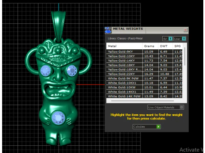
Task: Select the Yellow Gold:18KY row
Action: coord(144,65)
